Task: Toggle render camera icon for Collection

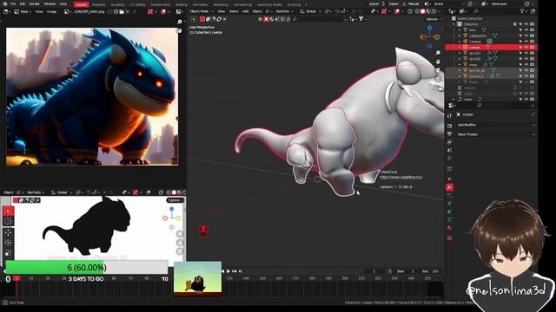Action: pyautogui.click(x=533, y=24)
